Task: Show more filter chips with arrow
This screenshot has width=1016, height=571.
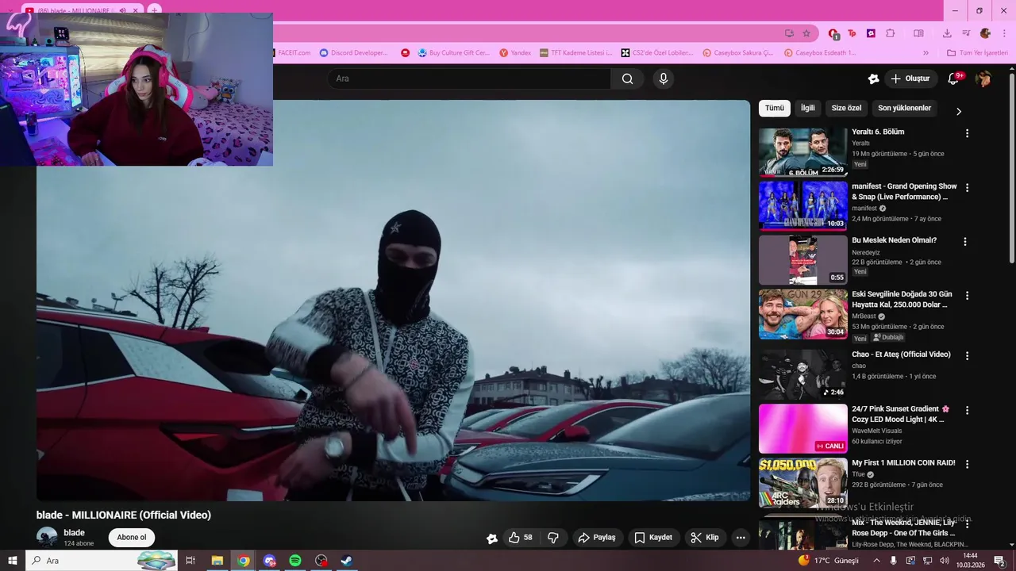Action: click(959, 111)
